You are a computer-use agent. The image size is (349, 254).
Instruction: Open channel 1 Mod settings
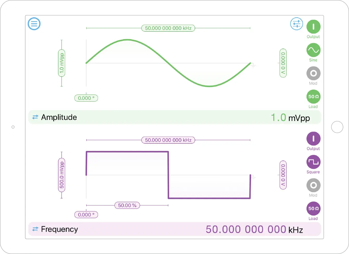tap(313, 73)
